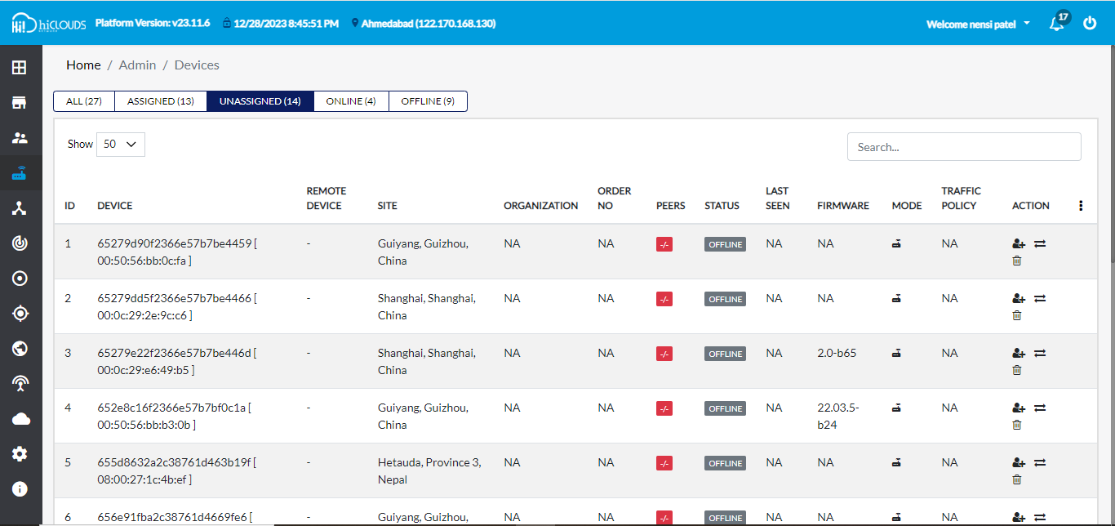Assign user icon for device row 4
The width and height of the screenshot is (1115, 526).
pyautogui.click(x=1018, y=408)
